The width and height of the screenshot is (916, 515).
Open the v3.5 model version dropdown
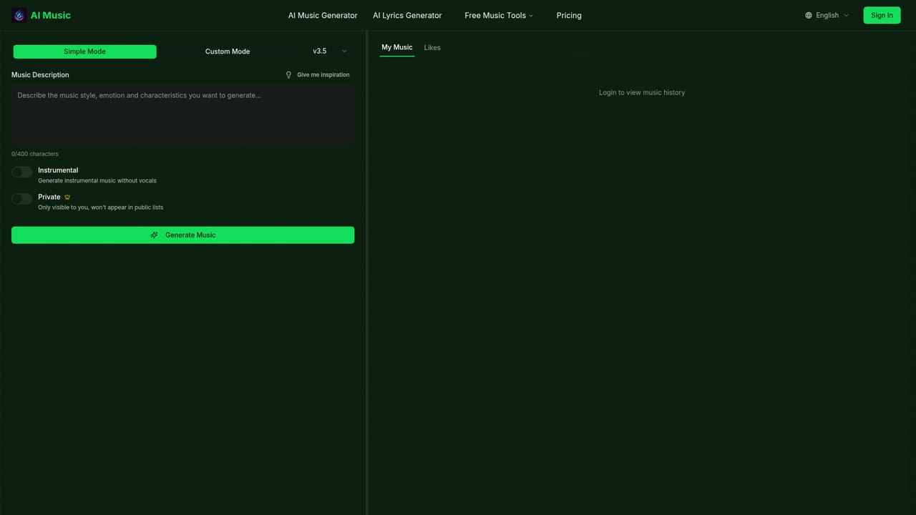click(x=330, y=51)
